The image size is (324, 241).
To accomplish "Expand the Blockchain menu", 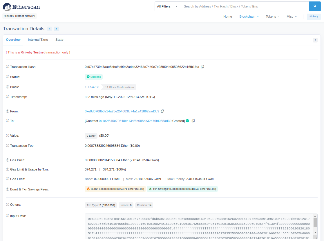I will 249,16.
